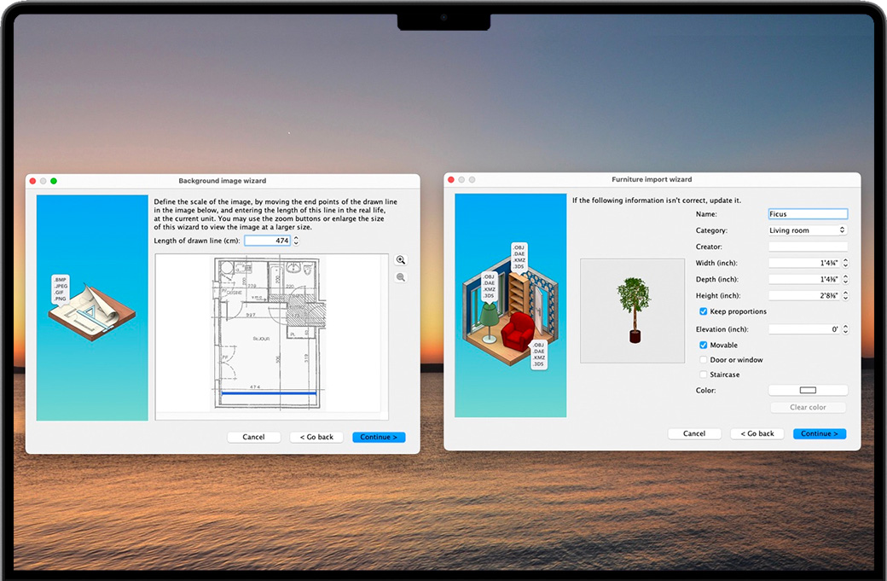Toggle the Keep proportions checkbox

(x=704, y=311)
